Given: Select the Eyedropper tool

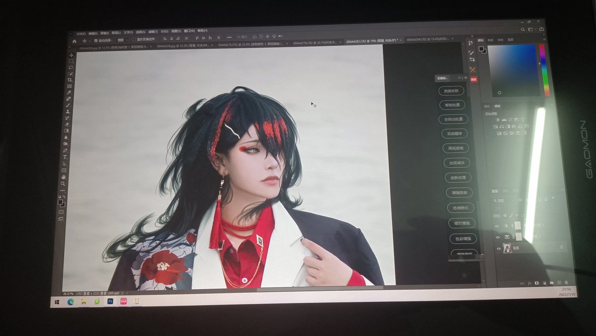Looking at the screenshot, I should (69, 92).
